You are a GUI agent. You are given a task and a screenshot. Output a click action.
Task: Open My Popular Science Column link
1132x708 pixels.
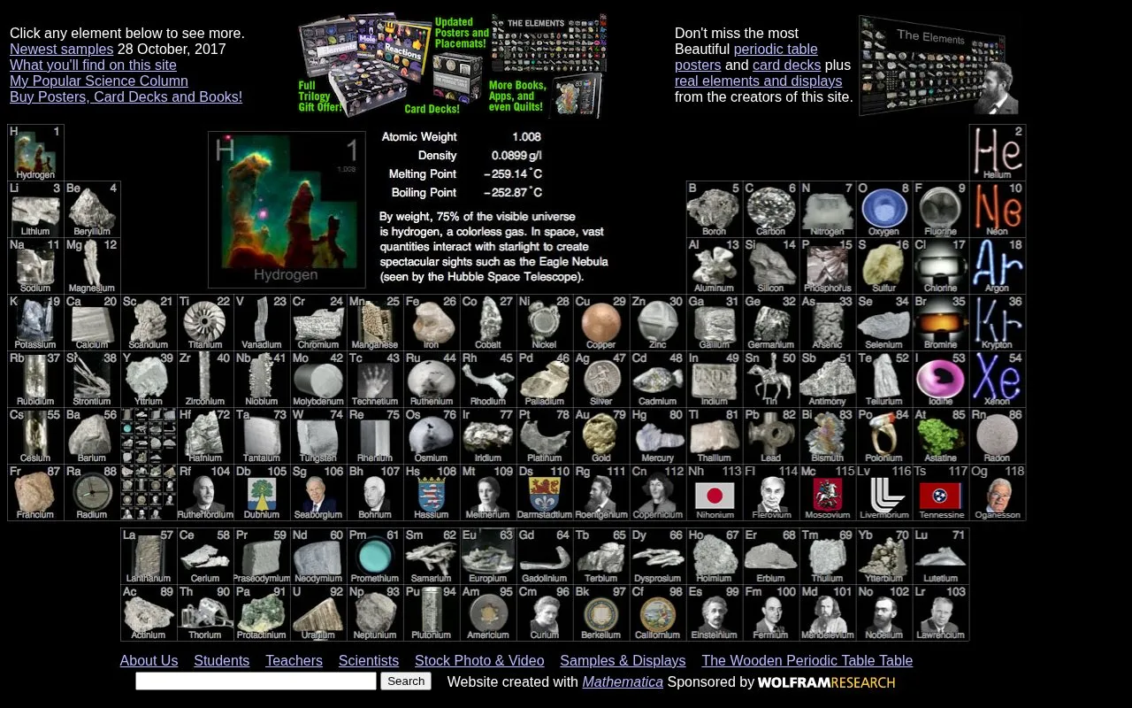click(99, 81)
